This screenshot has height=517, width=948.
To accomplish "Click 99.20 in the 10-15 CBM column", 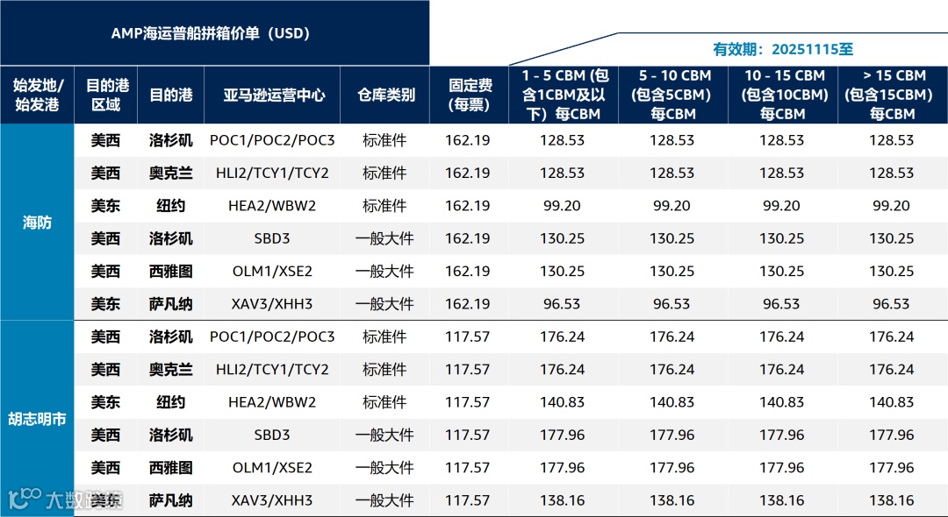I will (x=782, y=206).
